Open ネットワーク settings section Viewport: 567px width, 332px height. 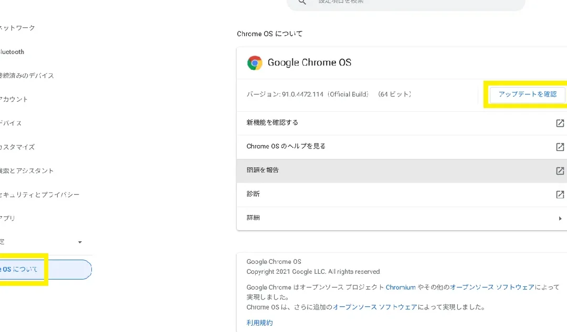(17, 28)
